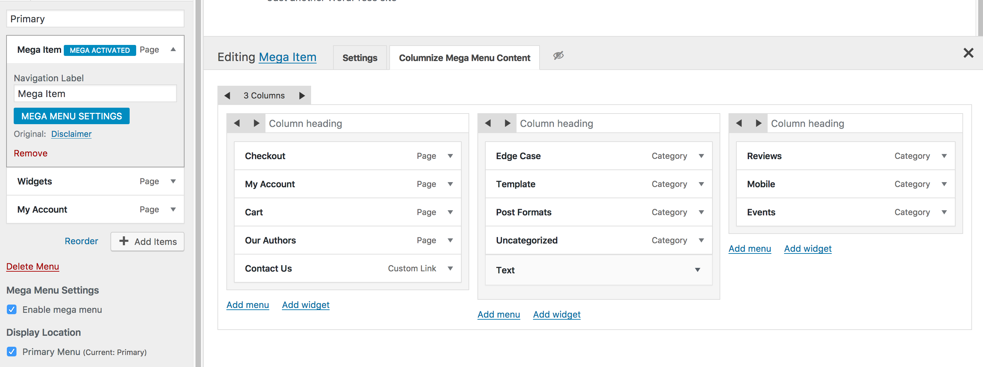This screenshot has width=983, height=367.
Task: Expand the Contact Us custom link item
Action: point(450,269)
